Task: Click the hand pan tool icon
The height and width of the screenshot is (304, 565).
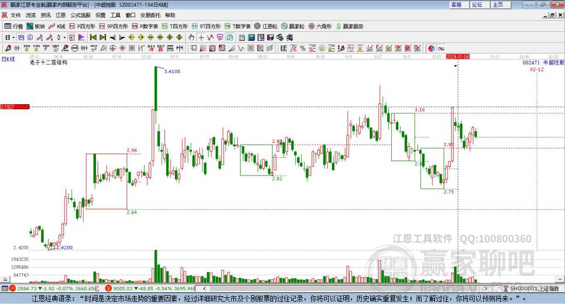Action: click(x=191, y=38)
